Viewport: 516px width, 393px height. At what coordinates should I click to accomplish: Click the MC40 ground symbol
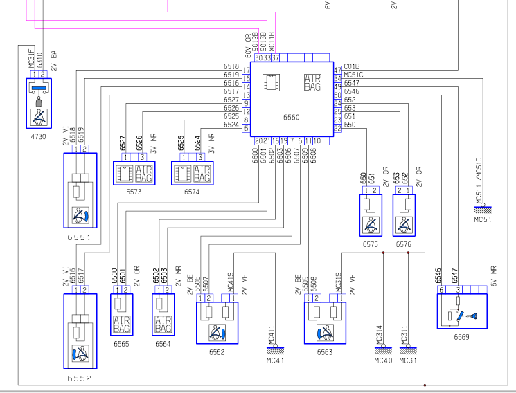pos(384,349)
